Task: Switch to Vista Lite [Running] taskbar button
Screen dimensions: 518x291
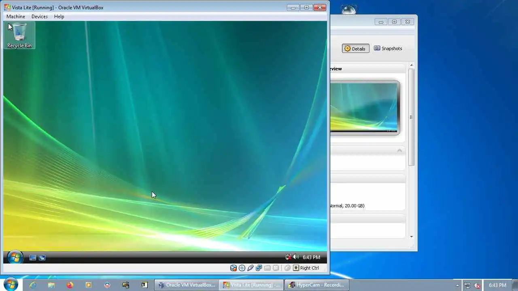Action: (251, 285)
